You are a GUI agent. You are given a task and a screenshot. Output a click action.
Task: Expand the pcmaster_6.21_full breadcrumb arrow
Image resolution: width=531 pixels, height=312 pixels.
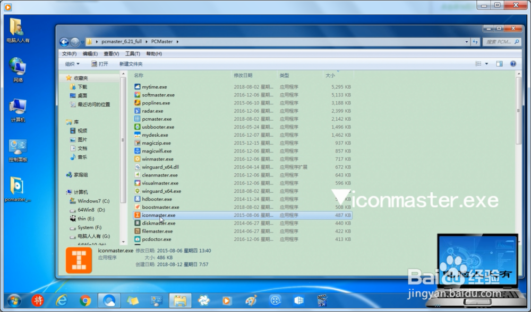147,42
